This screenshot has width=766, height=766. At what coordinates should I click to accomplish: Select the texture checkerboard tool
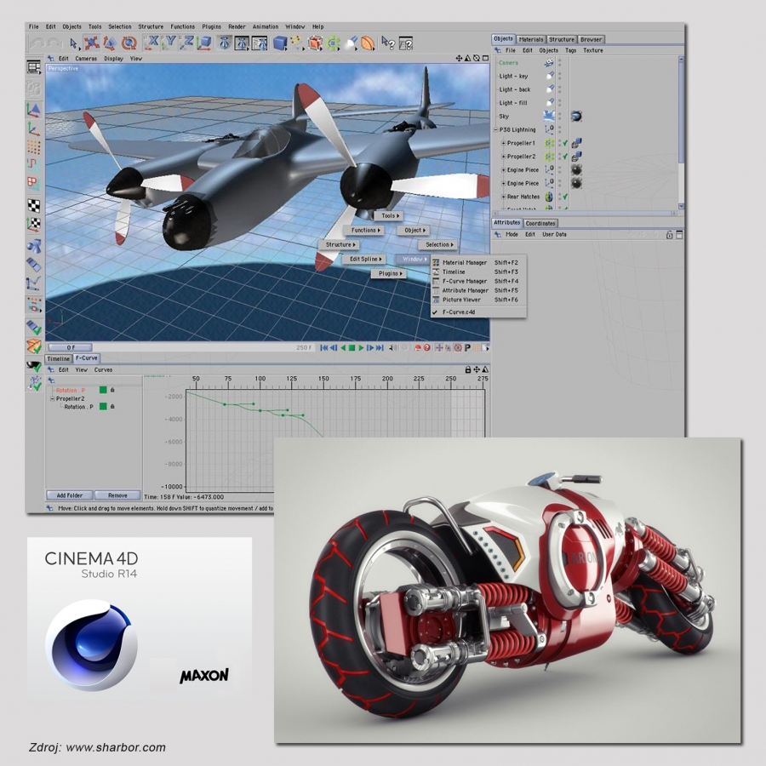[x=34, y=205]
